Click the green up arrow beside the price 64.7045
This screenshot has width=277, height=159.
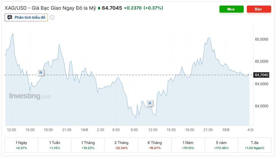[x=99, y=8]
